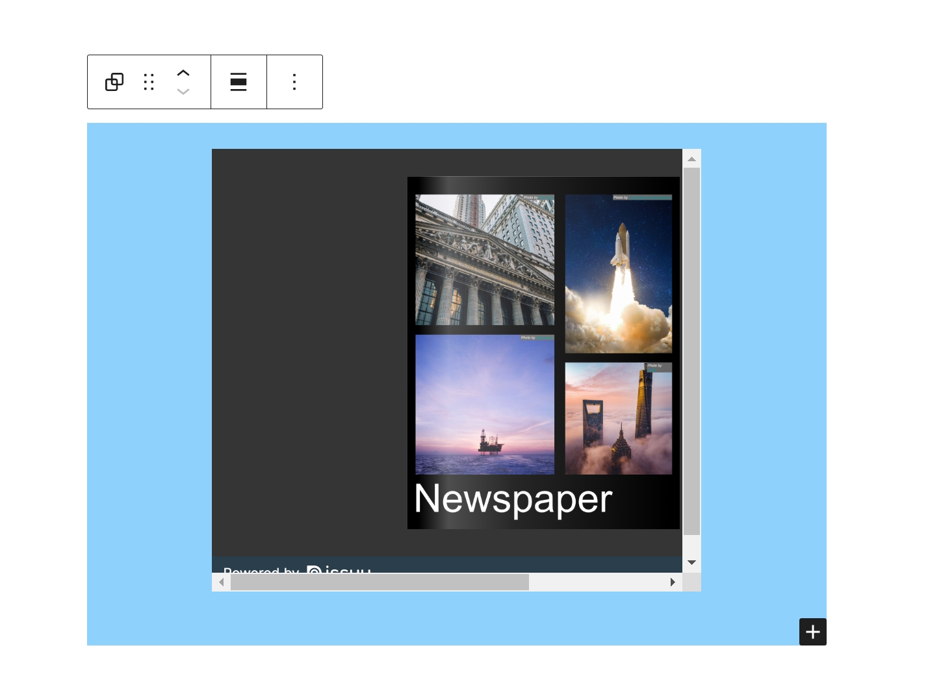
Task: Click the add block button below the embed
Action: coord(812,631)
